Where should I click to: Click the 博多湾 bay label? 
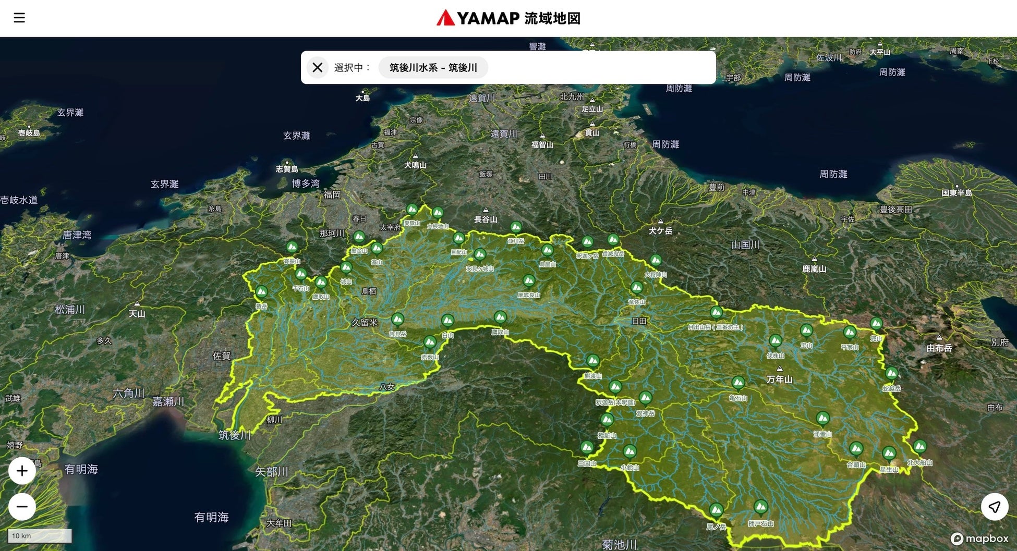pos(306,183)
